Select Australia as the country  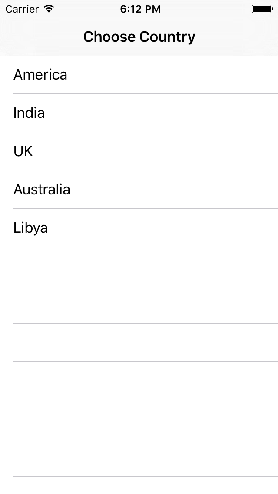(139, 189)
